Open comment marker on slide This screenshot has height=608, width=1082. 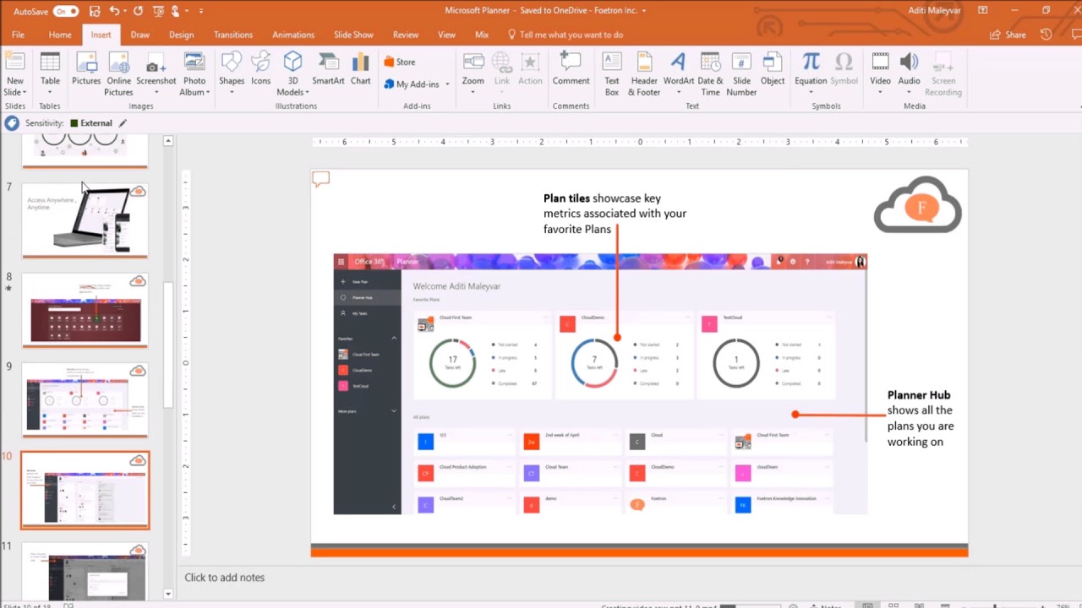click(x=320, y=179)
